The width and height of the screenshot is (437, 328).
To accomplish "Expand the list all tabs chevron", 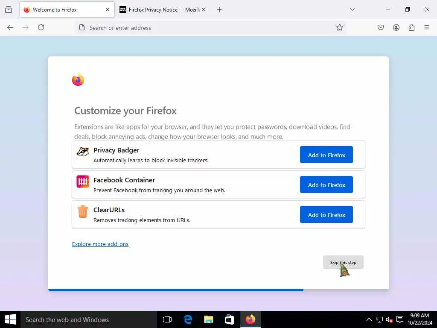I will click(353, 9).
